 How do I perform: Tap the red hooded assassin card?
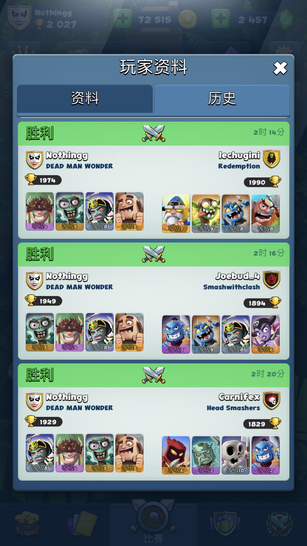pyautogui.click(x=176, y=455)
